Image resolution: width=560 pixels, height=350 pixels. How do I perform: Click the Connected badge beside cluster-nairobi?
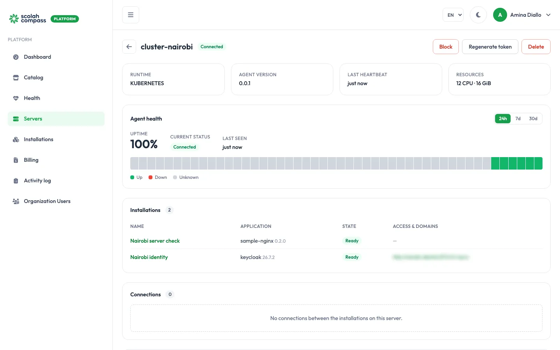212,47
